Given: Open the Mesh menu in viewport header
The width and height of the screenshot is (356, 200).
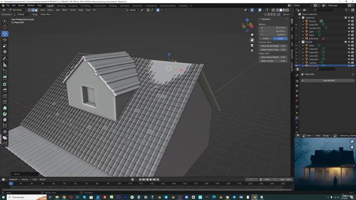Looking at the screenshot, I should point(65,10).
